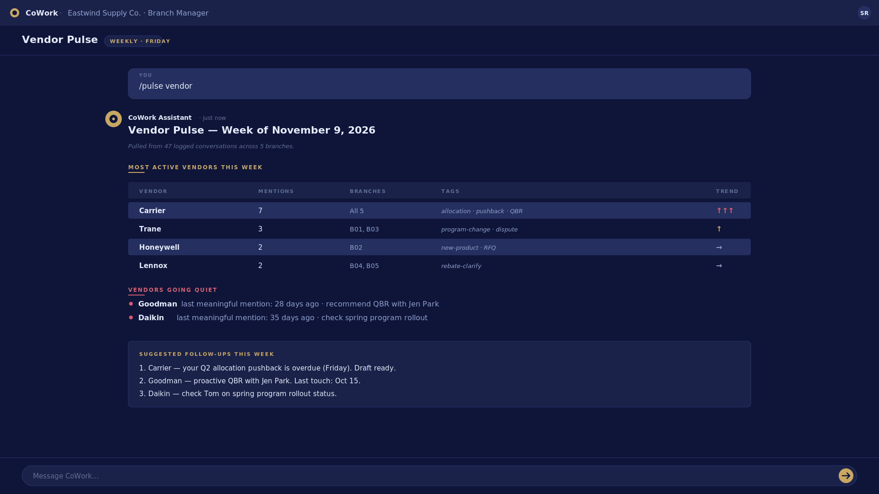The height and width of the screenshot is (494, 879).
Task: Click Trane's 'B01, B03' branches cell
Action: tap(364, 229)
